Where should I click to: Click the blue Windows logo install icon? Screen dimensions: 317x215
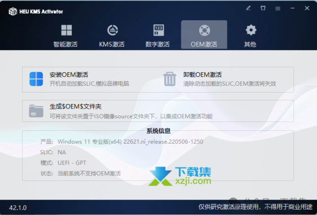click(x=36, y=79)
